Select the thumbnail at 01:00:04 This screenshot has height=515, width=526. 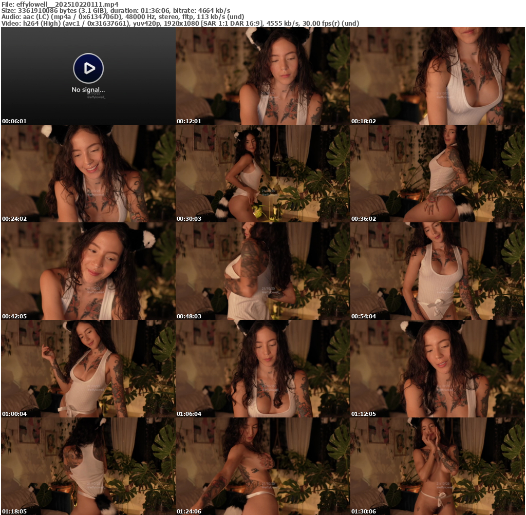88,369
